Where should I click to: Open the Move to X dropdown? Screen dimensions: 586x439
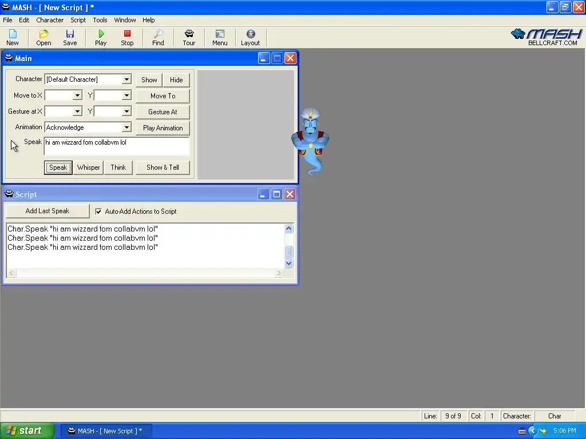click(77, 95)
